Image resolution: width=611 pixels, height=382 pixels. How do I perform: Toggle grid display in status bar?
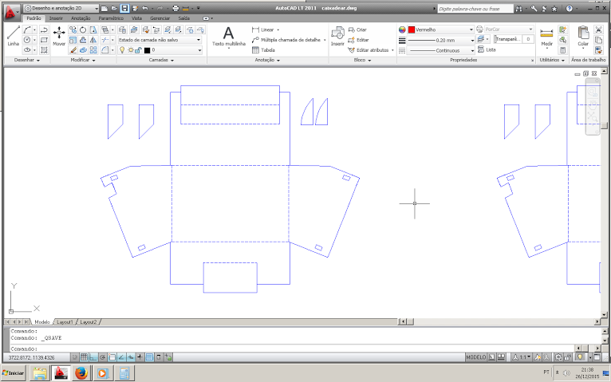[84, 357]
